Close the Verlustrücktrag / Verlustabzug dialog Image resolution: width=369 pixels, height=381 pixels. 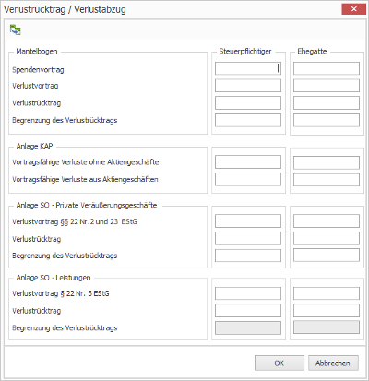353,9
